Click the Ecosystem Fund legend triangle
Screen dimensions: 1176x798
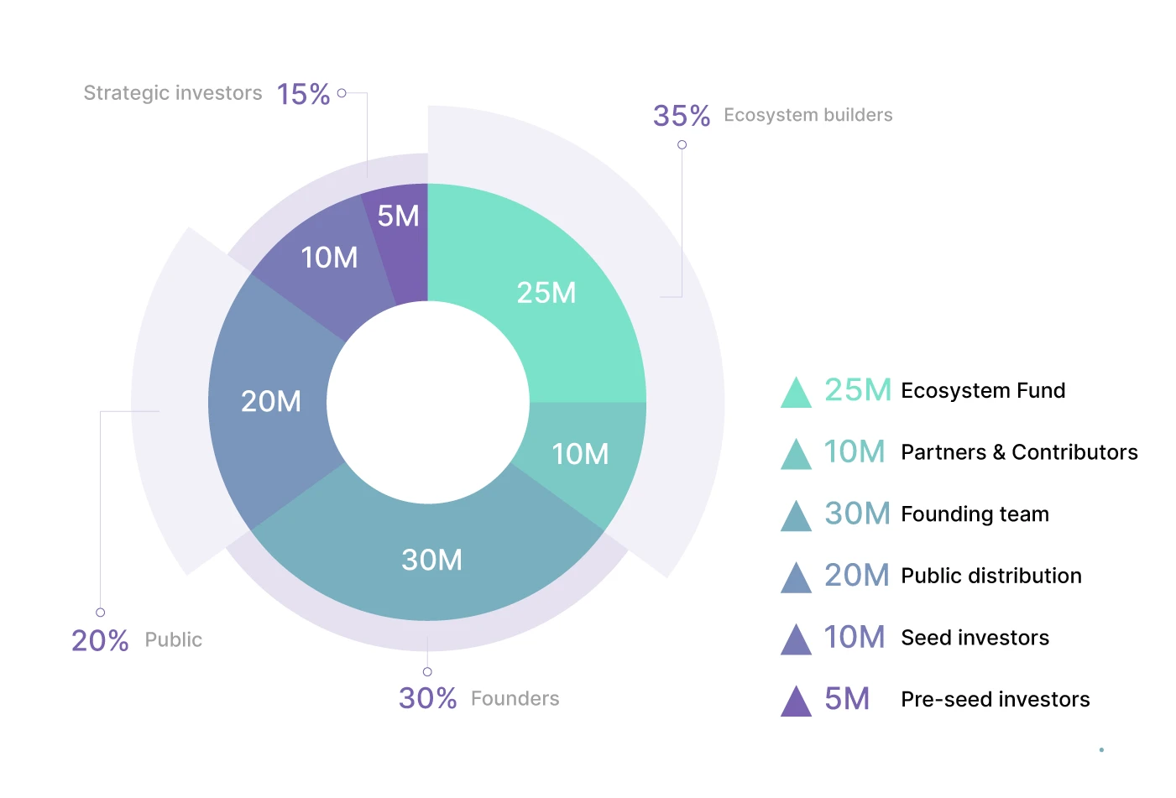click(796, 393)
